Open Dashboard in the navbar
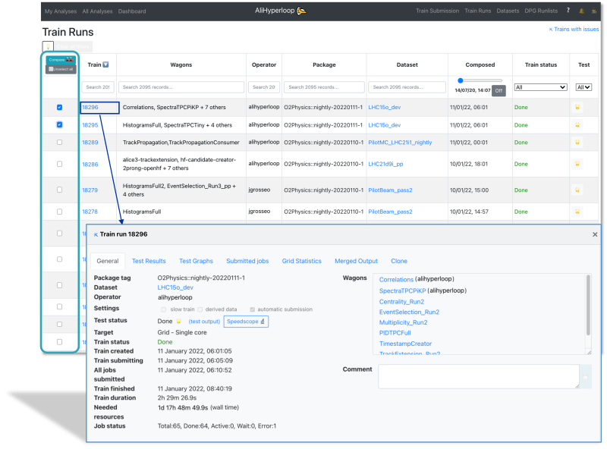Viewport: 607px width, 449px height. [x=132, y=11]
